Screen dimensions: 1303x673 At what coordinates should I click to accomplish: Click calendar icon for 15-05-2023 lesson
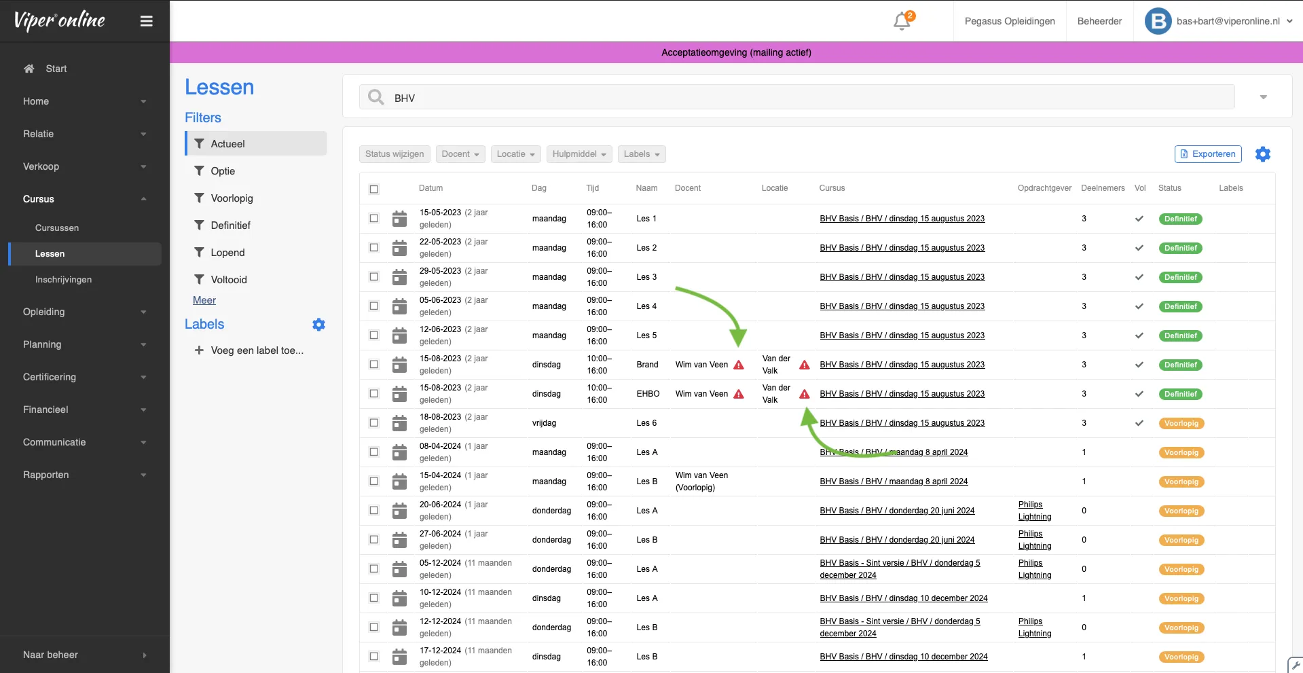(x=400, y=219)
